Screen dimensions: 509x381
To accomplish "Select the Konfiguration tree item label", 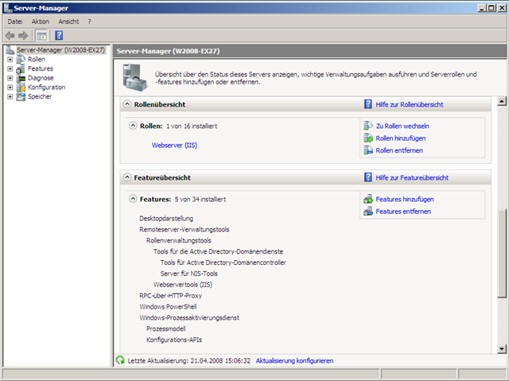I will (46, 87).
